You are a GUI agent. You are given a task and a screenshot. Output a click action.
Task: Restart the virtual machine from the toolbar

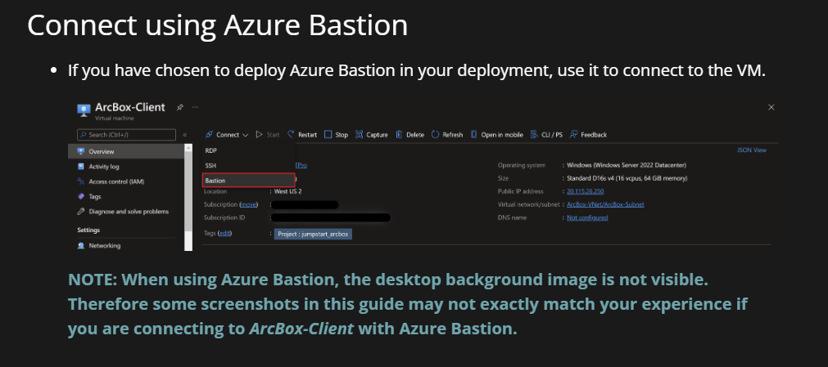(x=302, y=135)
